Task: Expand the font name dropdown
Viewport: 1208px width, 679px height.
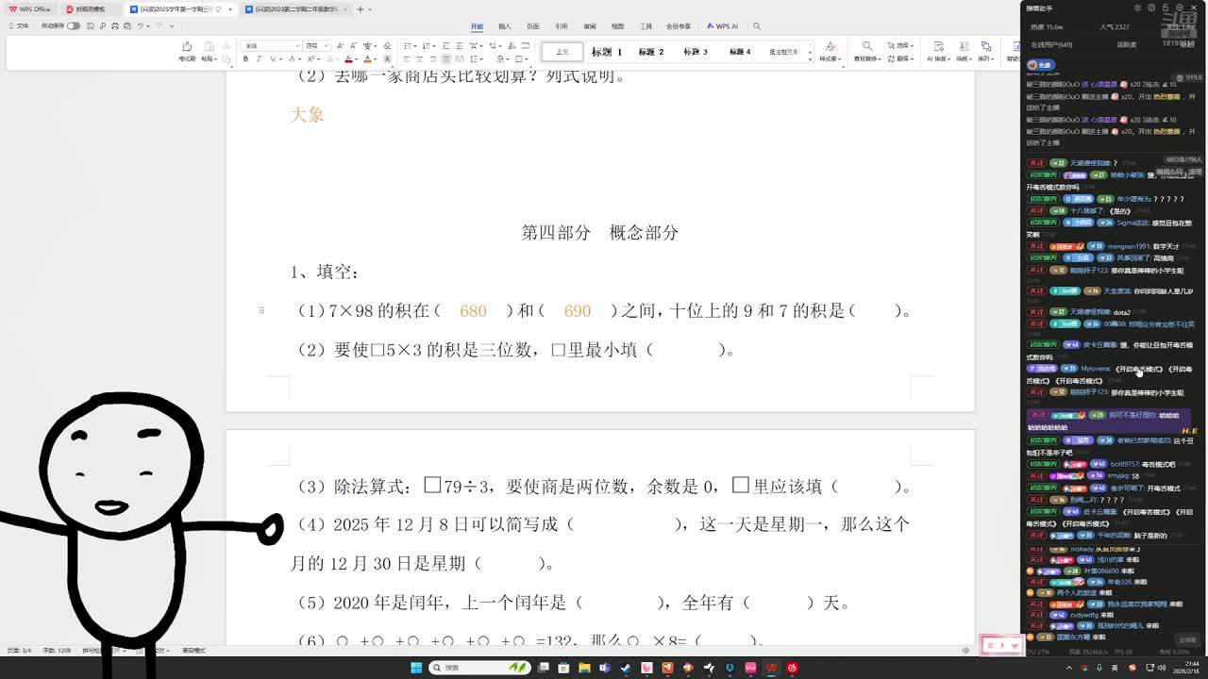Action: pos(296,45)
